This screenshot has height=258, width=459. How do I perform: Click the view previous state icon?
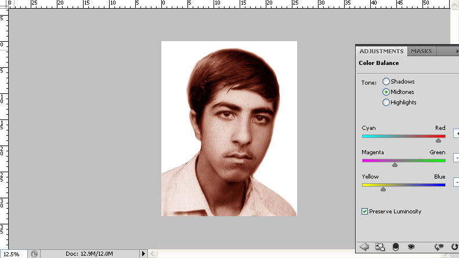click(439, 247)
